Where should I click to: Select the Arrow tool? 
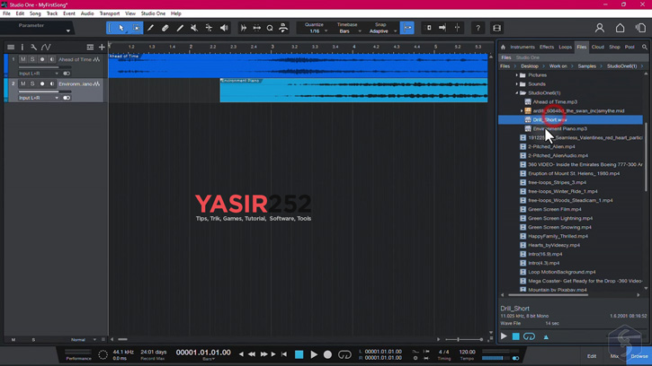pyautogui.click(x=121, y=28)
